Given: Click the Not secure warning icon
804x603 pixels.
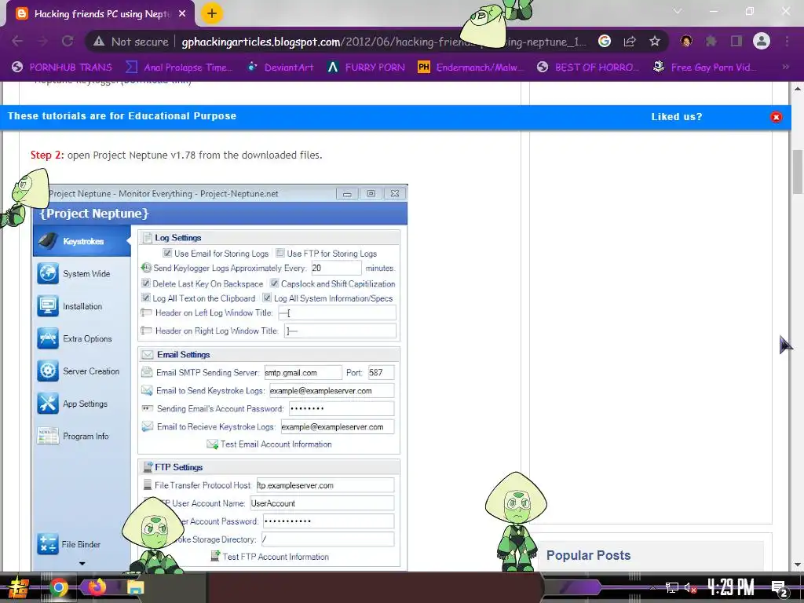Looking at the screenshot, I should (99, 42).
